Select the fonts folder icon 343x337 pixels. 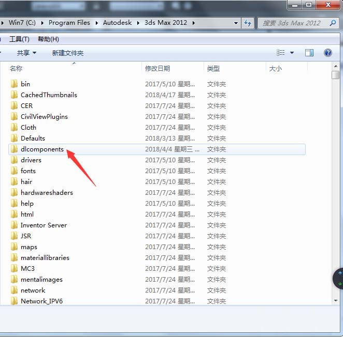[14, 171]
